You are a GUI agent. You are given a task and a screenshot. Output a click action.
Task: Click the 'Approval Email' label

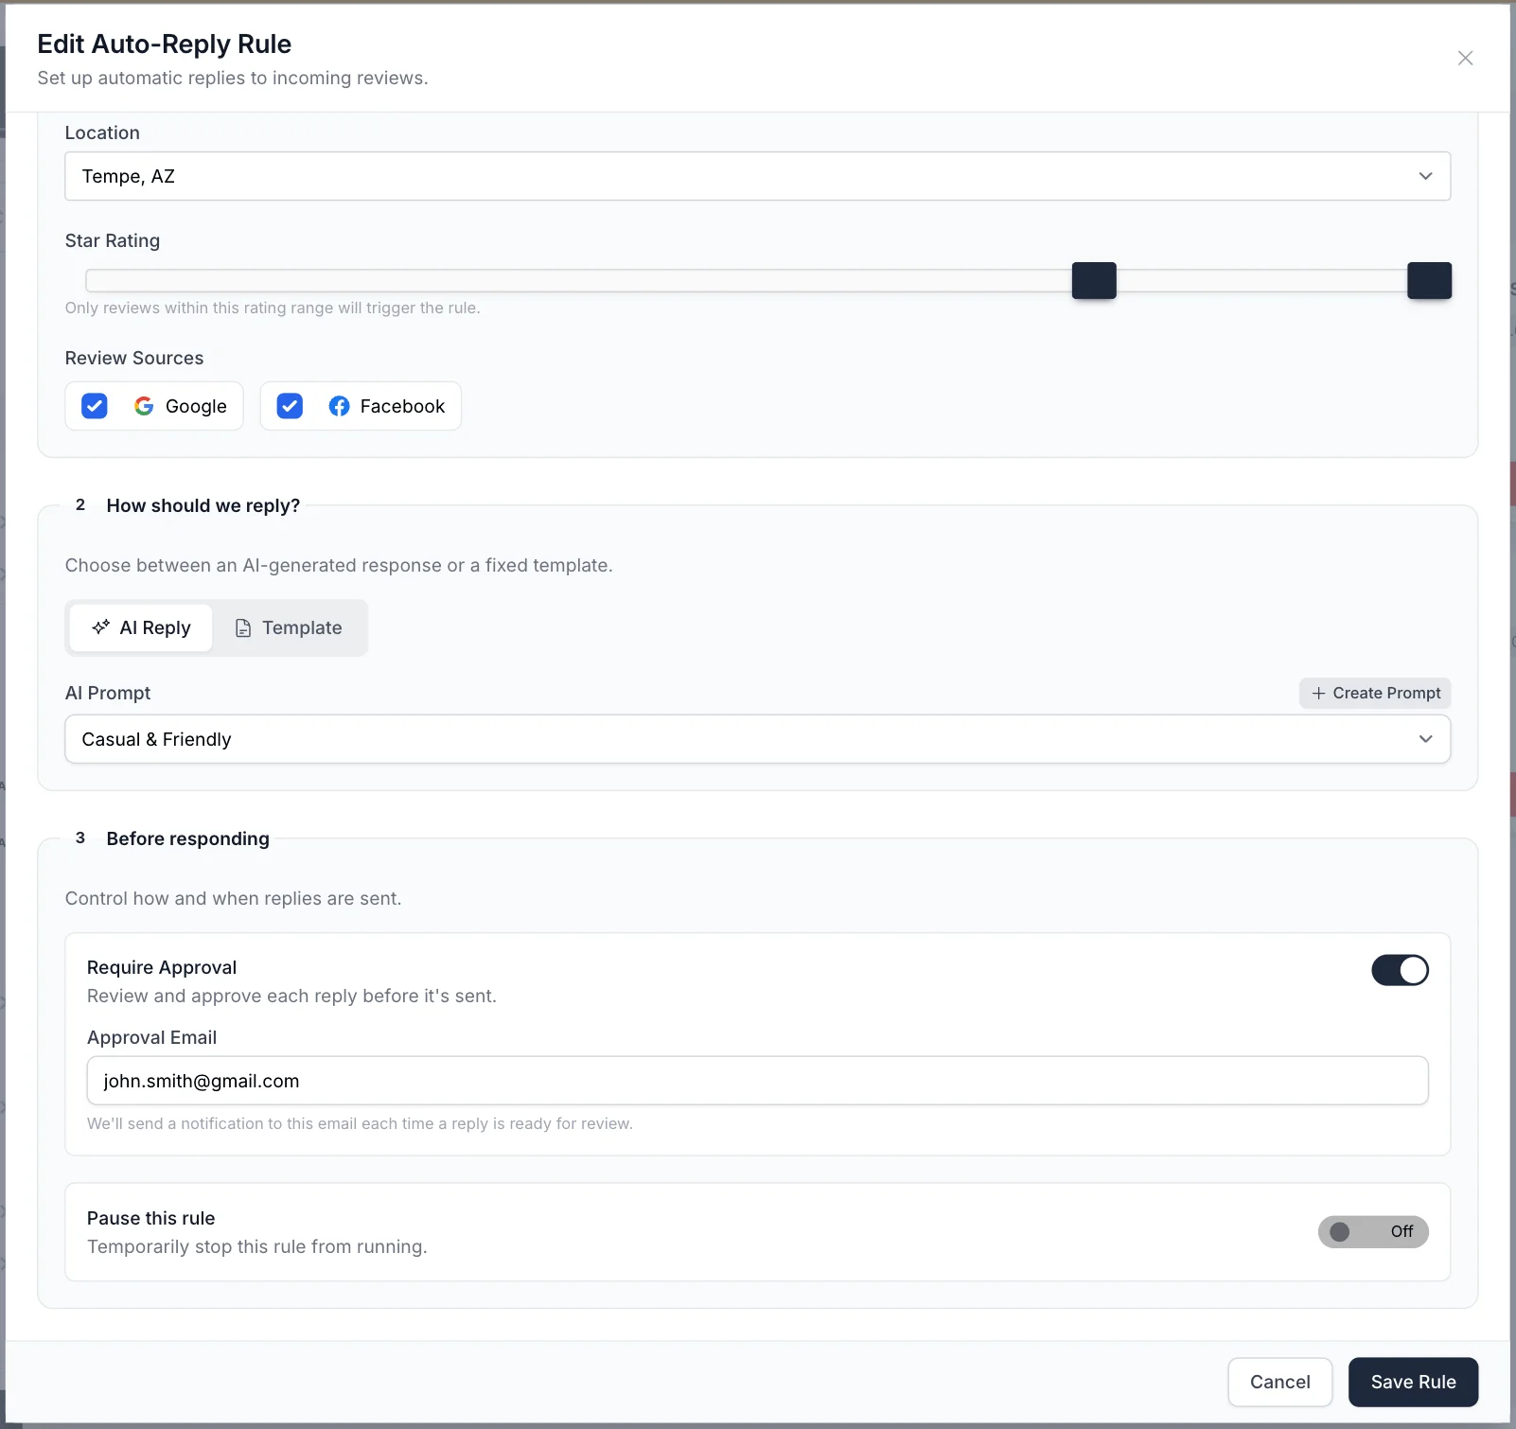pos(151,1037)
